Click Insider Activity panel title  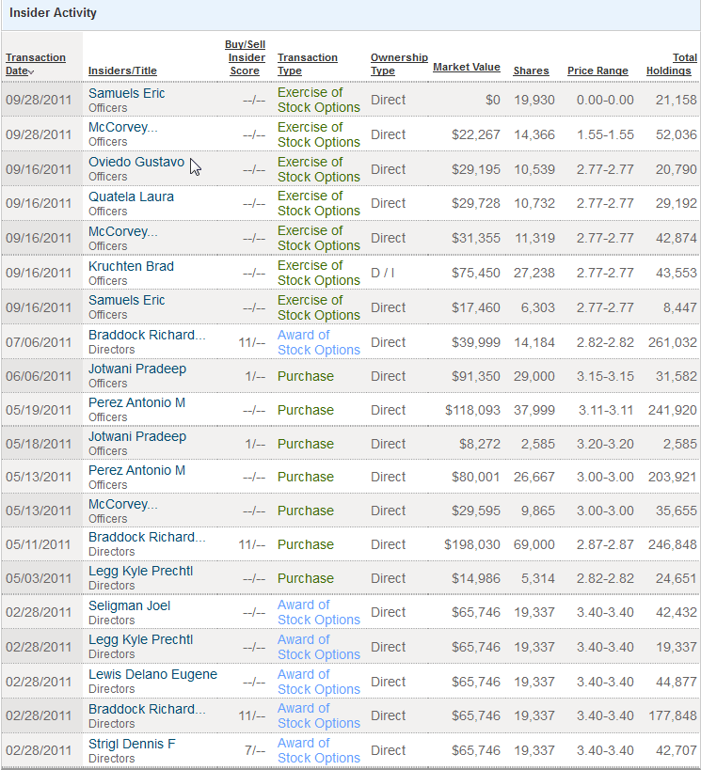click(53, 14)
